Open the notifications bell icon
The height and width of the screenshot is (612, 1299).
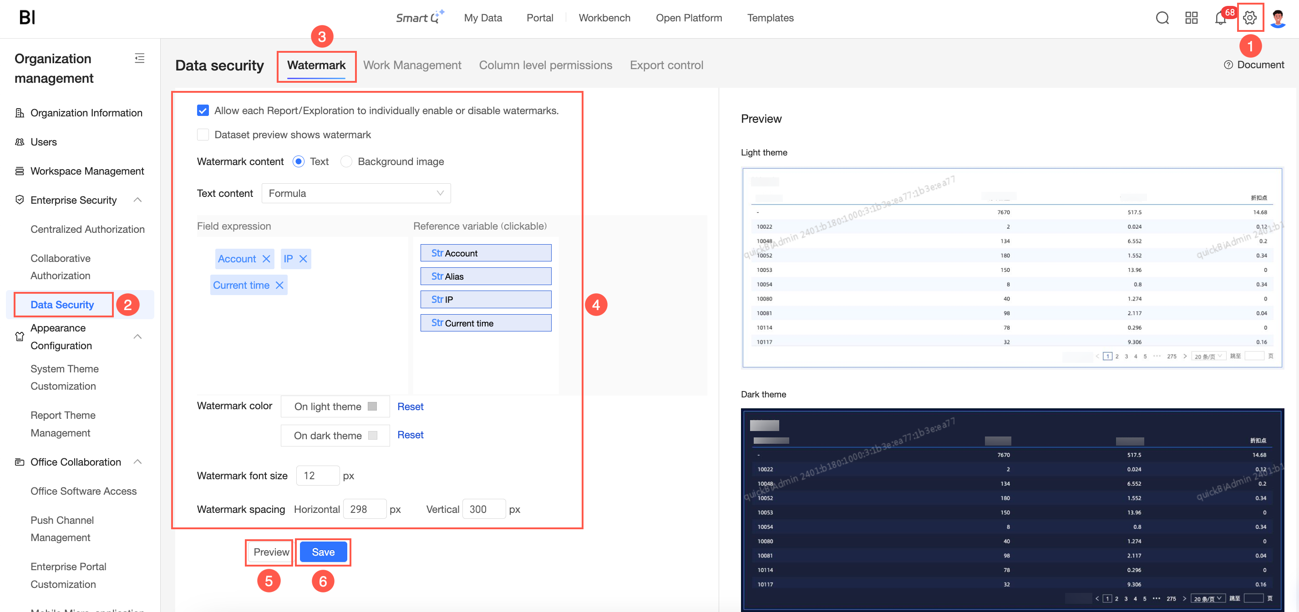pos(1220,18)
